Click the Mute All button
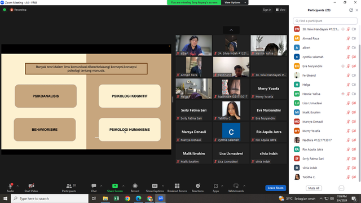This screenshot has height=203, width=361. click(x=314, y=188)
